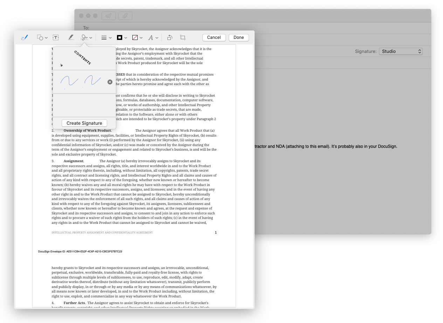The height and width of the screenshot is (323, 443).
Task: Open the Fill Color swatch with red slash
Action: click(137, 37)
